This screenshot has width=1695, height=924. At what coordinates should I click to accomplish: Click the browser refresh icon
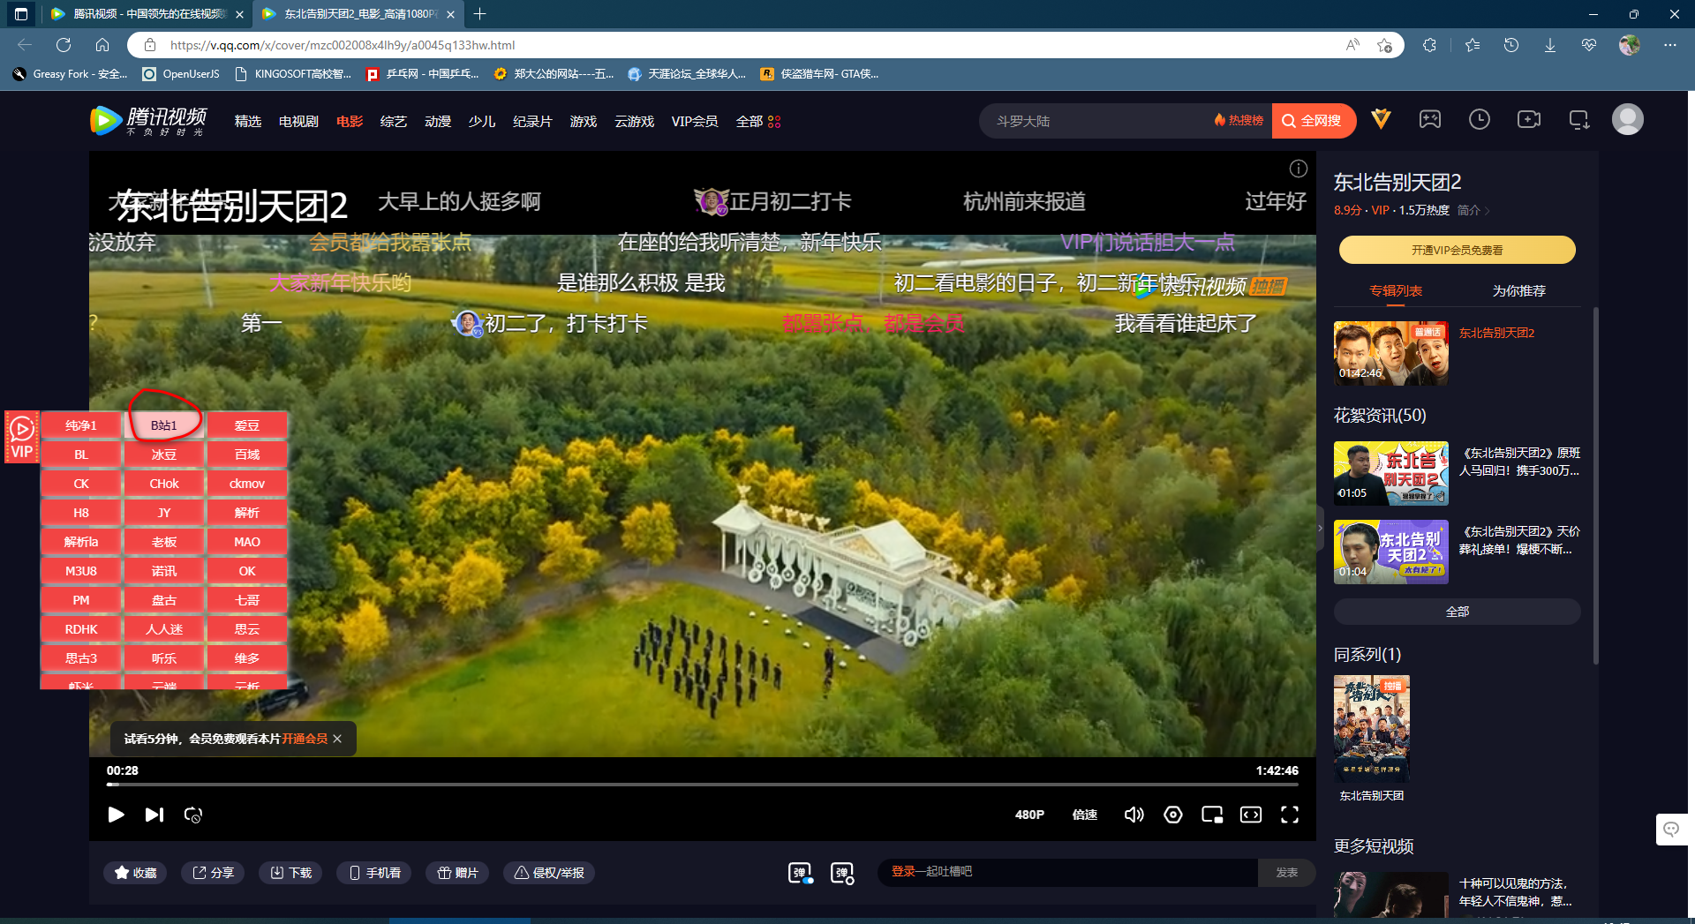(64, 45)
